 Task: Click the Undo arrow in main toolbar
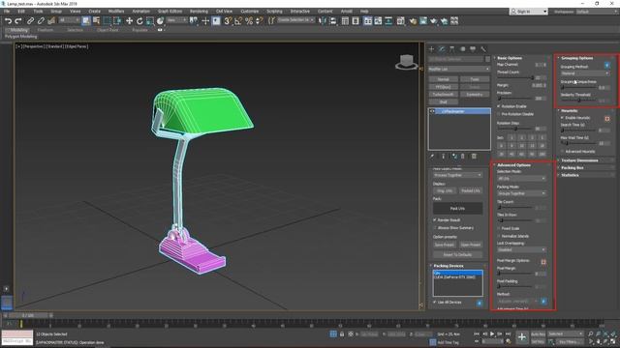pos(8,21)
